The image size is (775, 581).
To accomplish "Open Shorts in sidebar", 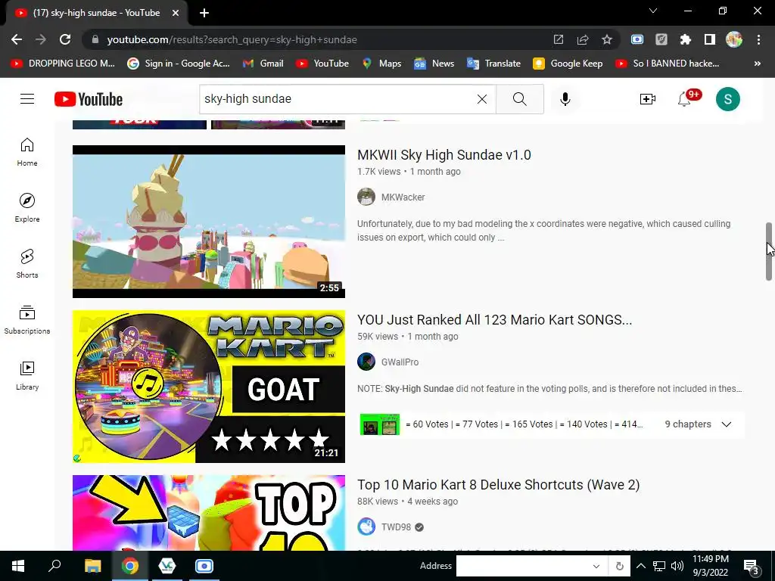I will tap(27, 264).
